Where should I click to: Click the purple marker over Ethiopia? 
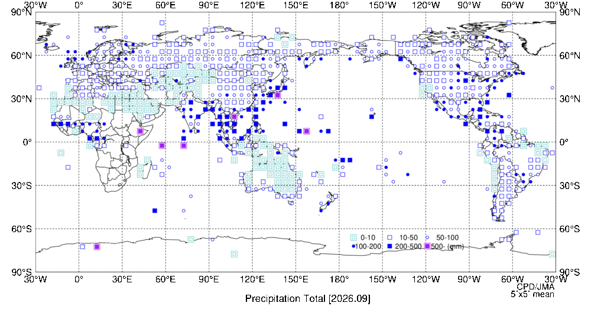140,131
